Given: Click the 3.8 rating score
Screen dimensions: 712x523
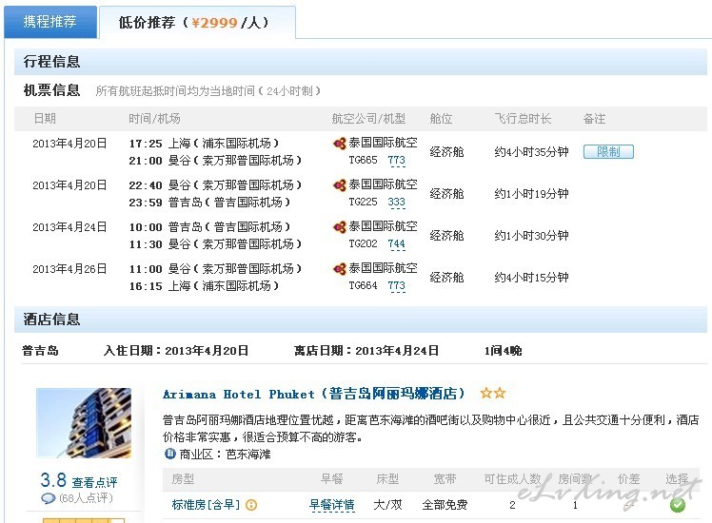Looking at the screenshot, I should (x=53, y=480).
